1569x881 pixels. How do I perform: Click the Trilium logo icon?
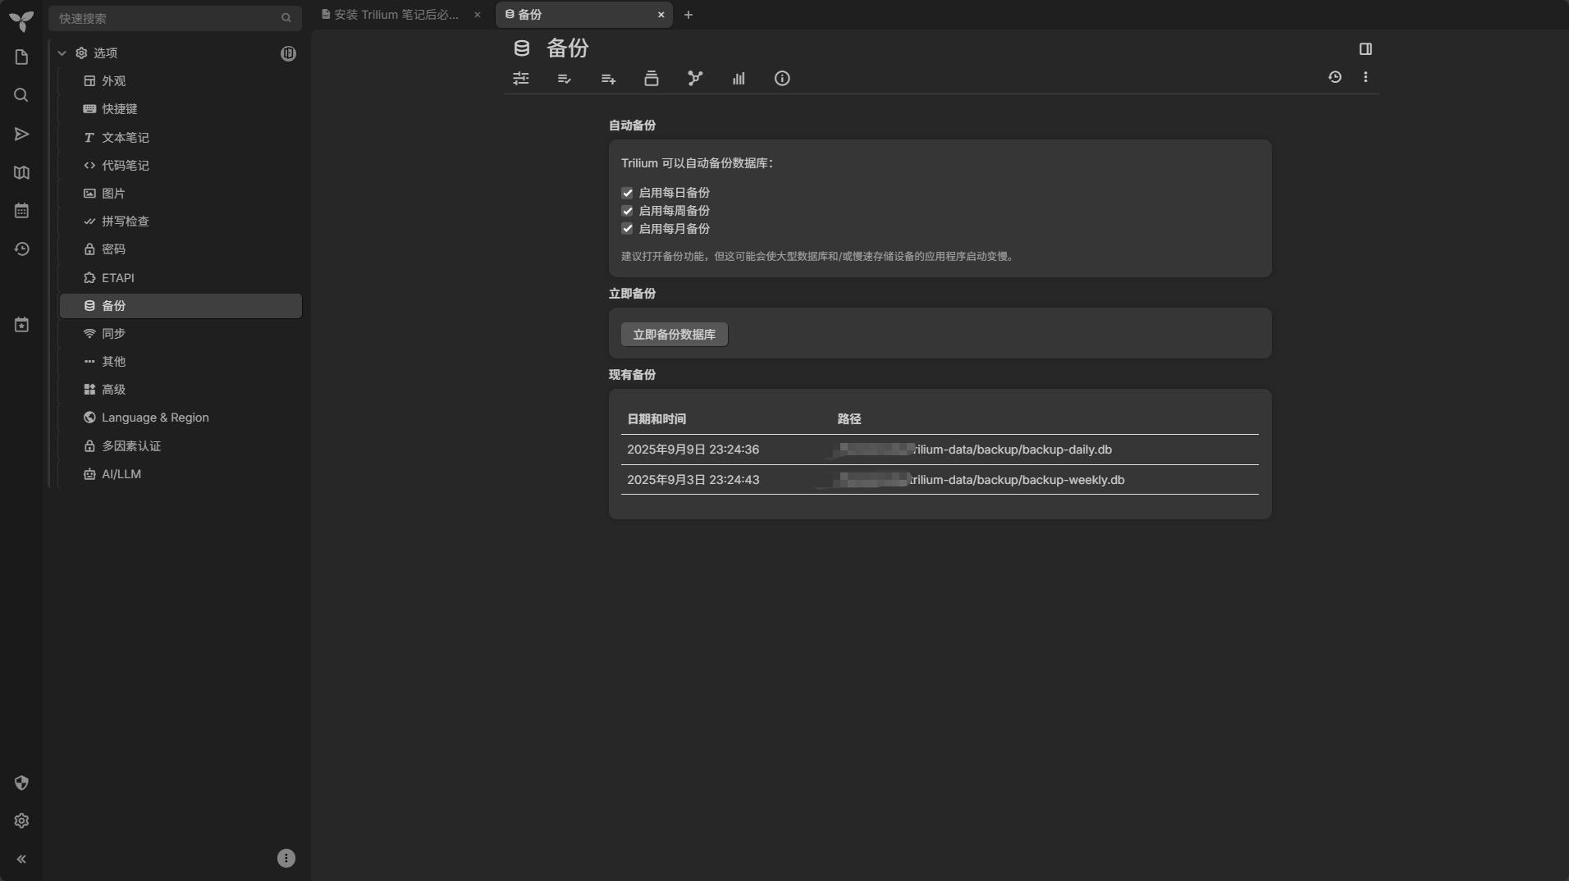pyautogui.click(x=21, y=21)
